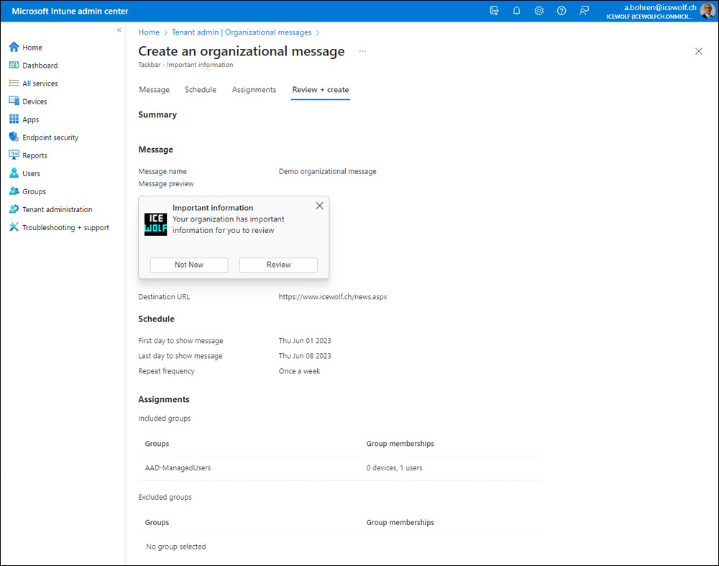Image resolution: width=719 pixels, height=566 pixels.
Task: Select the Review + create tab
Action: click(321, 90)
